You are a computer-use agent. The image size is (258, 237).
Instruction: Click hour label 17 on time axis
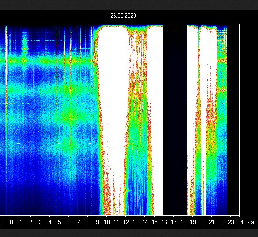174,222
